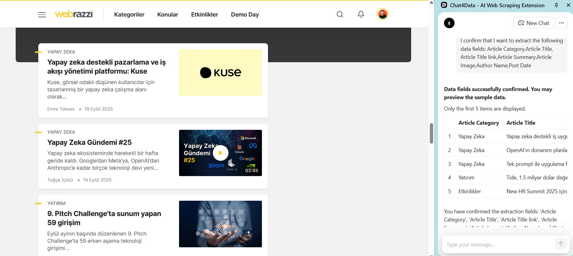This screenshot has height=256, width=573.
Task: Open the Kuse article title link
Action: [x=106, y=67]
